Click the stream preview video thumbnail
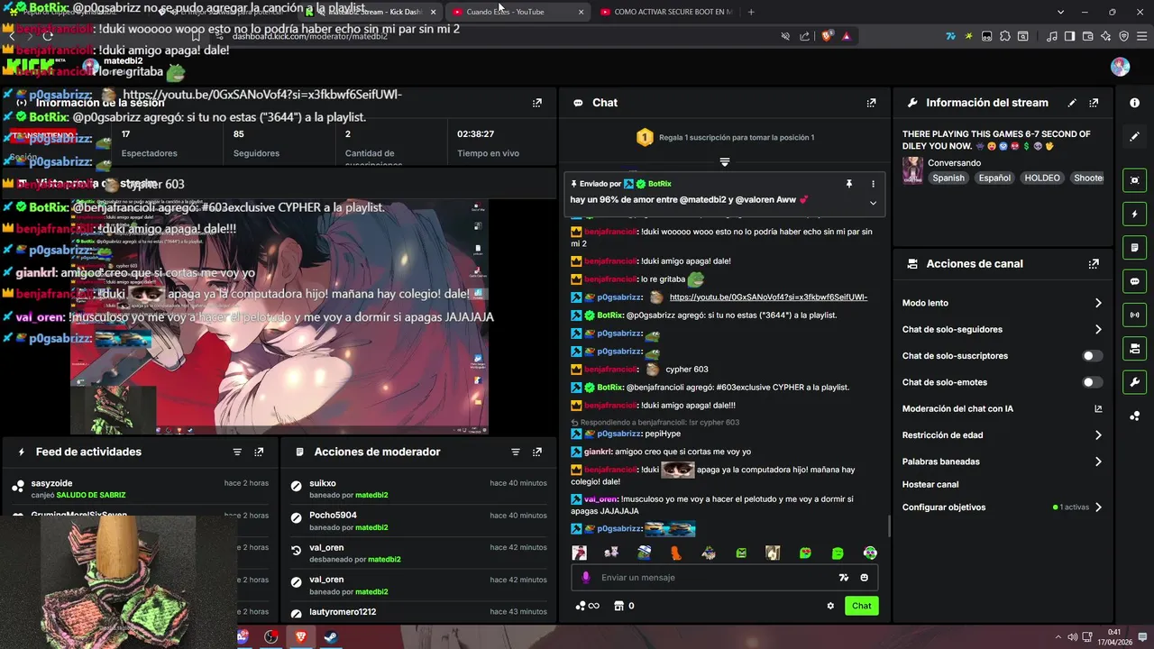This screenshot has width=1154, height=649. pyautogui.click(x=279, y=317)
